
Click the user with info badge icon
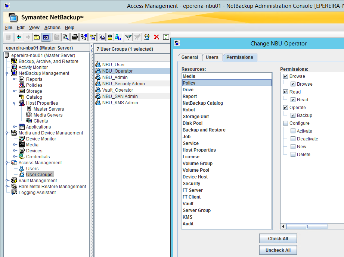click(118, 37)
